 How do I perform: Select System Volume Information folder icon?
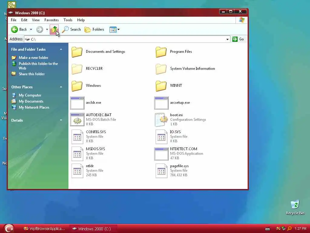(x=161, y=69)
